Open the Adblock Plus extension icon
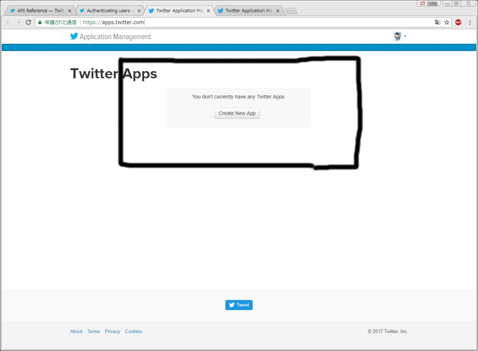The width and height of the screenshot is (478, 351). click(458, 22)
